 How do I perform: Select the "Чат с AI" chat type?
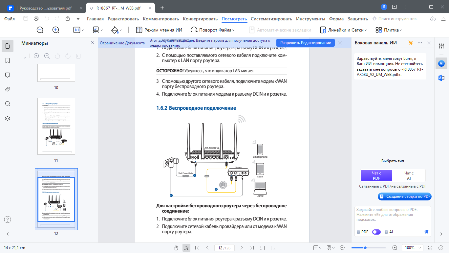(409, 175)
